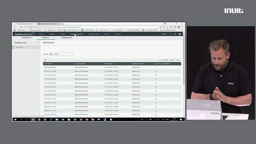Sort by the Scan Time column

click(x=108, y=64)
